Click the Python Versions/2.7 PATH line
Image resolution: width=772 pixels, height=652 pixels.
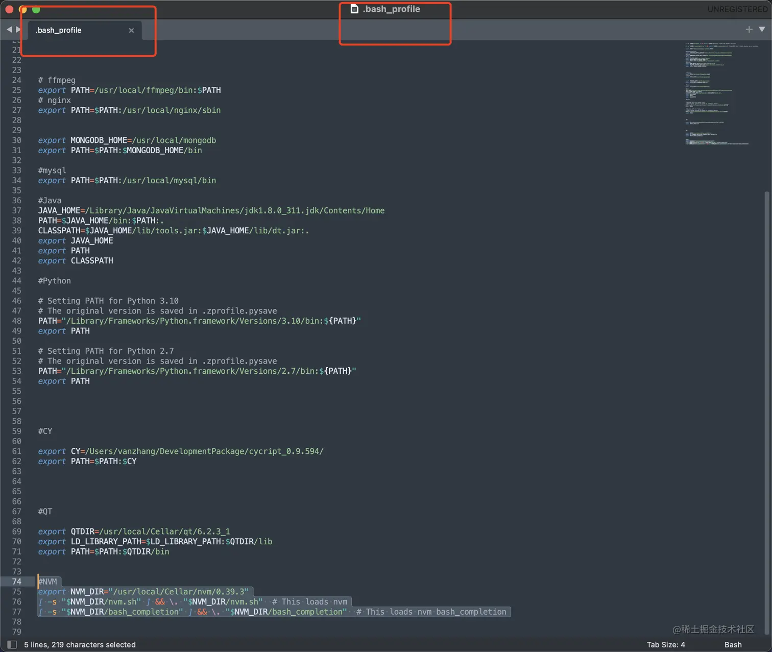[197, 371]
